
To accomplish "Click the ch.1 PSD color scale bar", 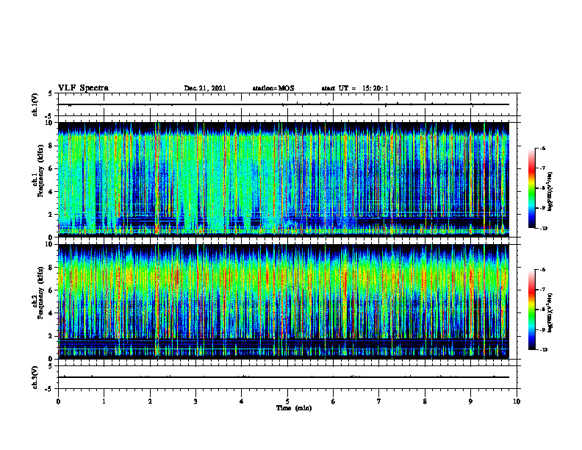I will coord(532,188).
